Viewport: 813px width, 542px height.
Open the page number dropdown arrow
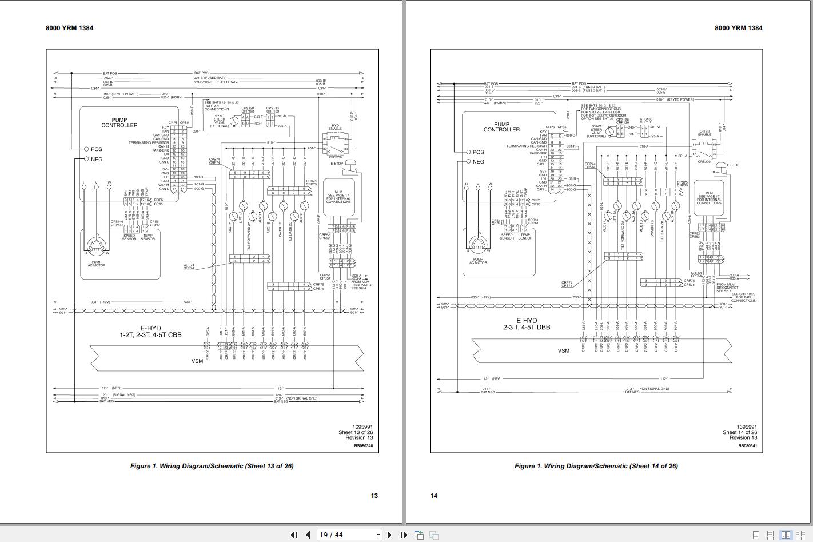pos(378,535)
